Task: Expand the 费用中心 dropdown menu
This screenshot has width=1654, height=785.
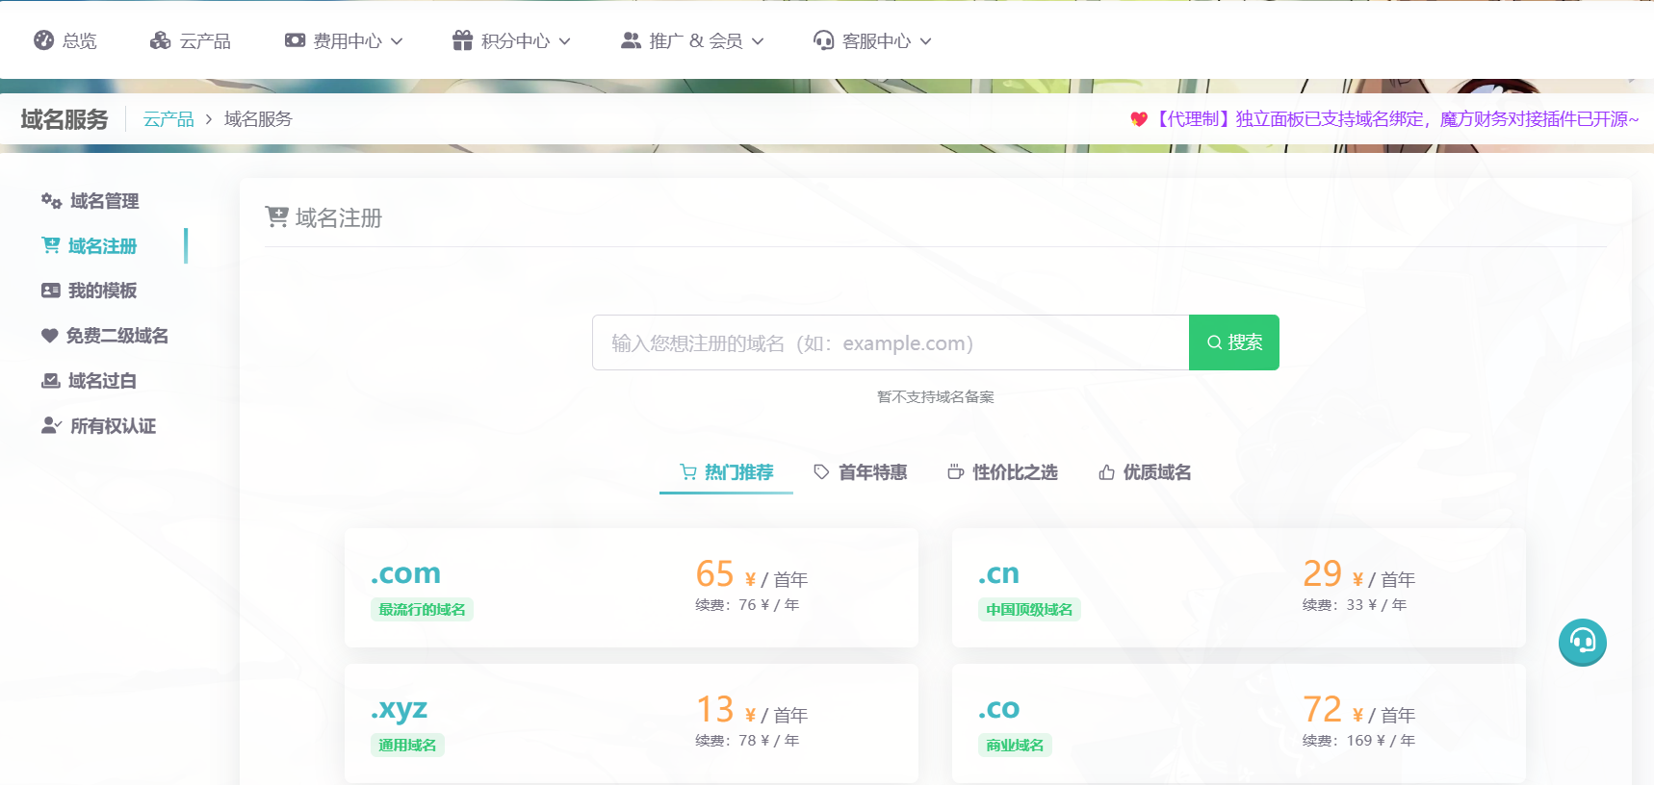Action: 344,40
